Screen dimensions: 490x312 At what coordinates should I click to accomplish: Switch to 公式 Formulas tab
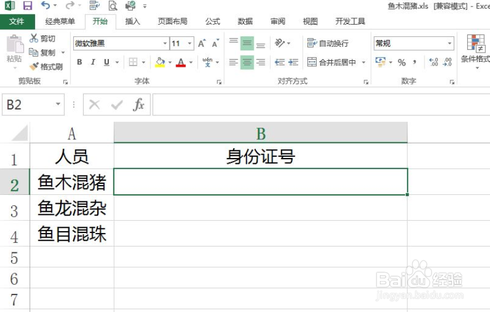point(213,21)
